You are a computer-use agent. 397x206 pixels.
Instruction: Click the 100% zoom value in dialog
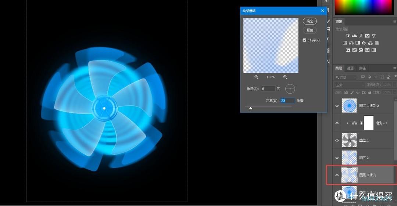[x=271, y=77]
